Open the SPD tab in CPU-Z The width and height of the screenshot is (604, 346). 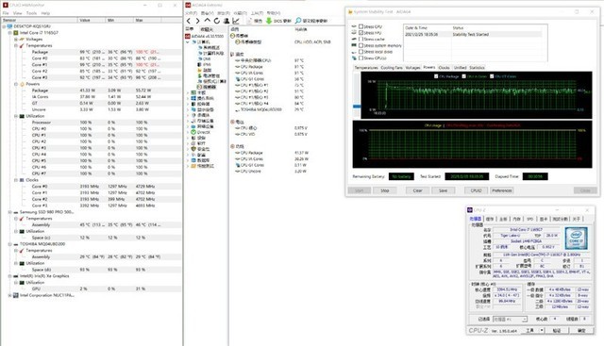click(x=530, y=219)
